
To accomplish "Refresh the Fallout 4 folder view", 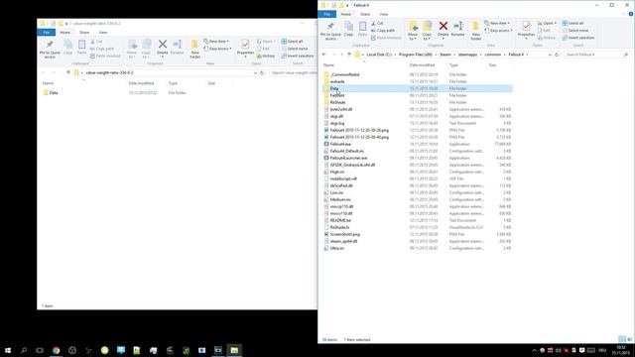I will coord(557,55).
